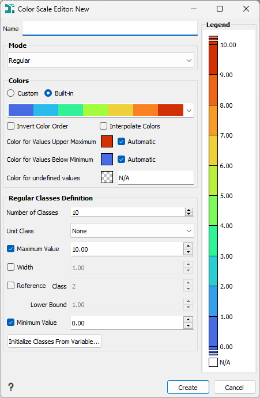The height and width of the screenshot is (398, 260).
Task: Click the N/A legend box
Action: pos(213,362)
